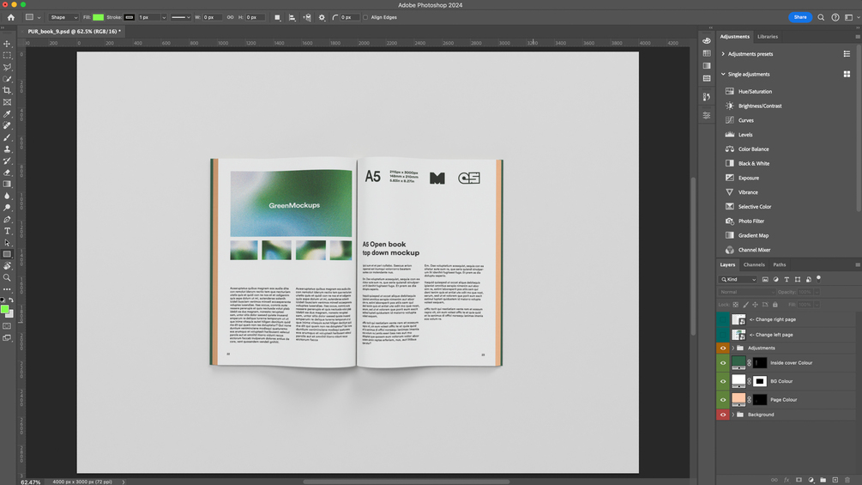Select the Eraser tool
The image size is (862, 485).
pos(7,173)
